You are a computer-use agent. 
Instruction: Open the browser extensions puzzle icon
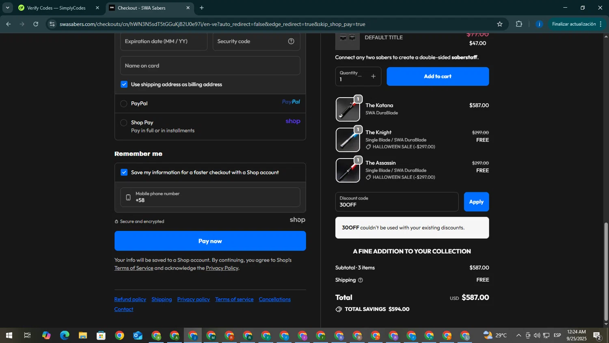click(519, 24)
